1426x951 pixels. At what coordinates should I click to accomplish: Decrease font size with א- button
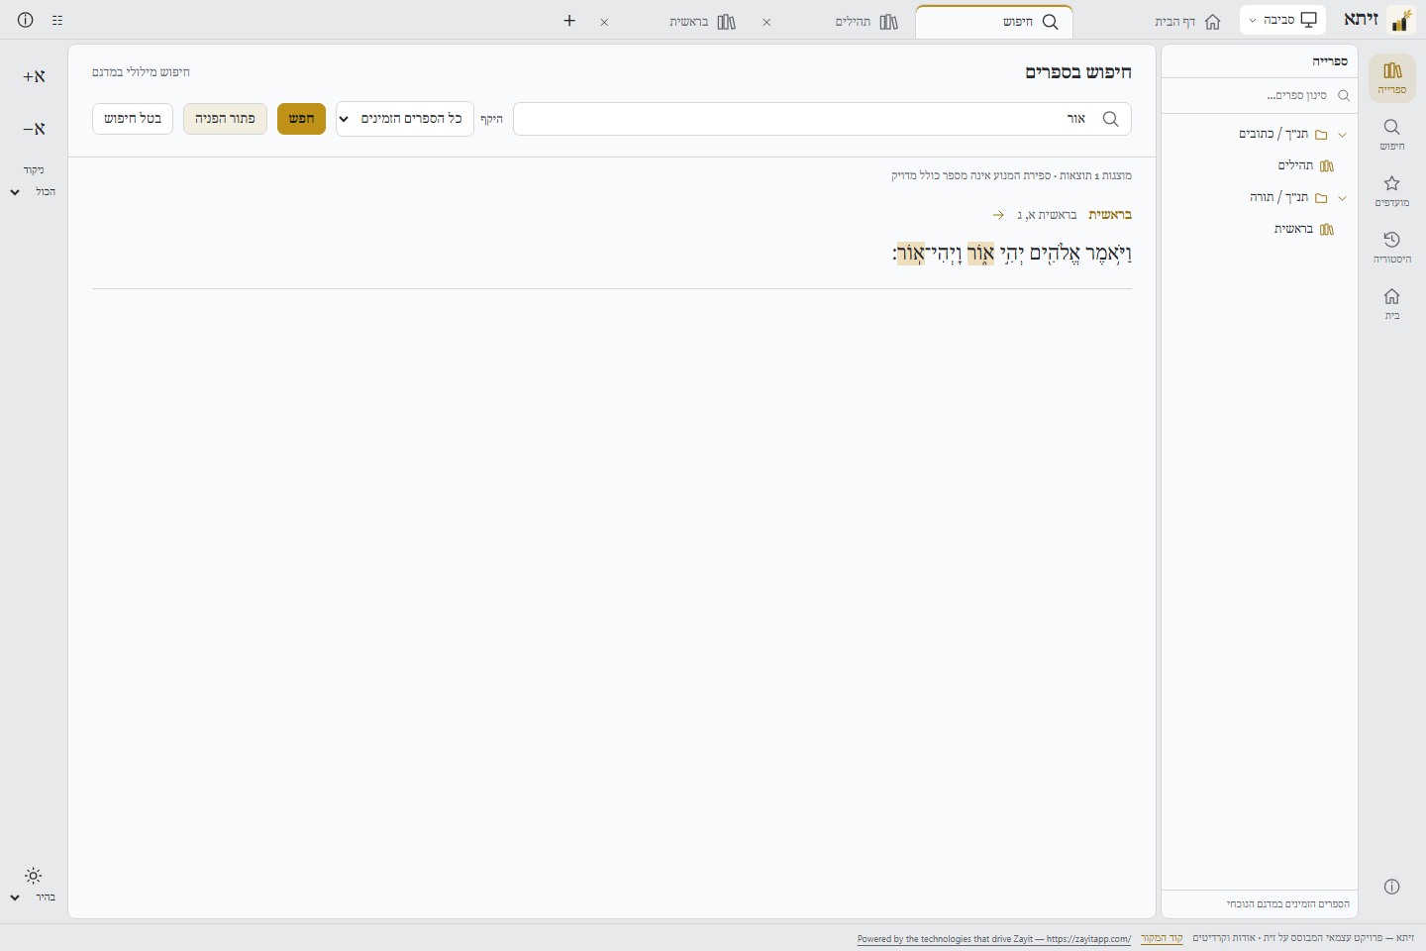point(35,129)
